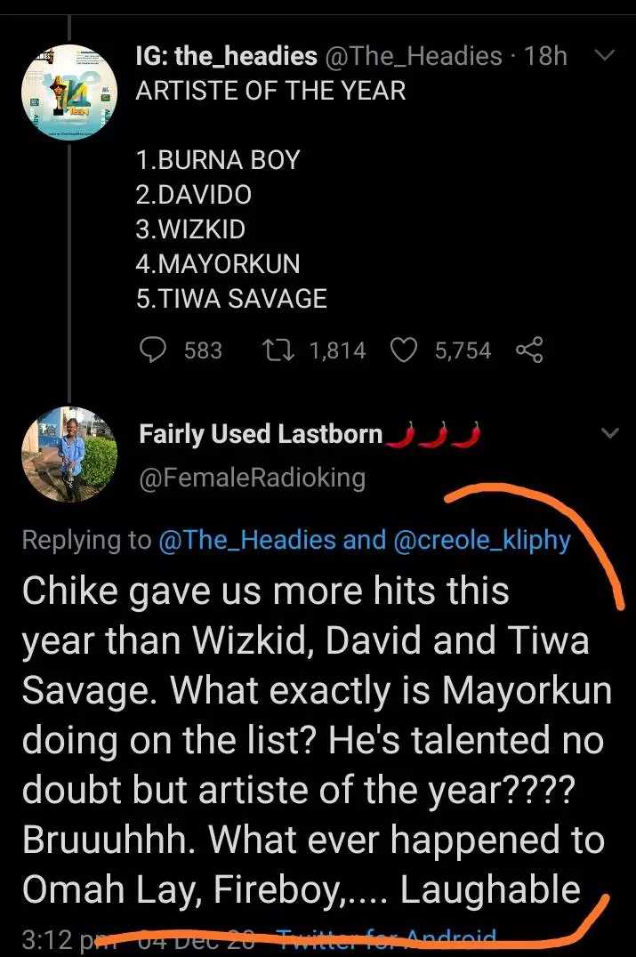Open Fairly Used Lastborn tweet options chevron
Image resolution: width=636 pixels, height=957 pixels.
tap(610, 434)
